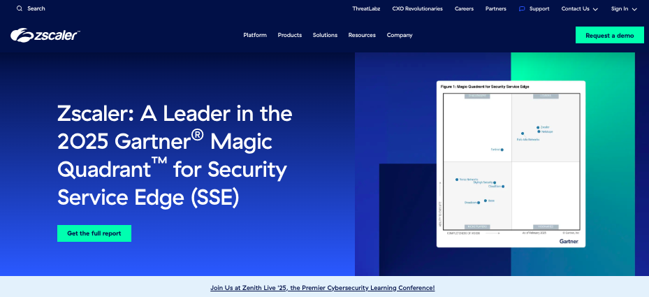Click the Gartner logo in chart
649x297 pixels.
pos(569,241)
